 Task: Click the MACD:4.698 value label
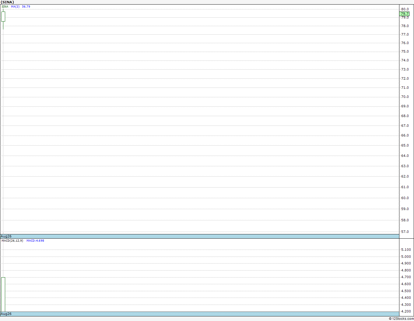point(35,241)
